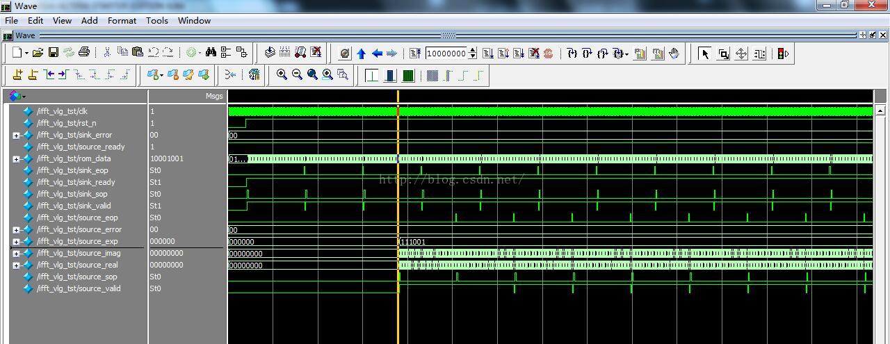Select the /fft_vlg_tst/rst_n signal
This screenshot has height=344, width=890.
(67, 123)
